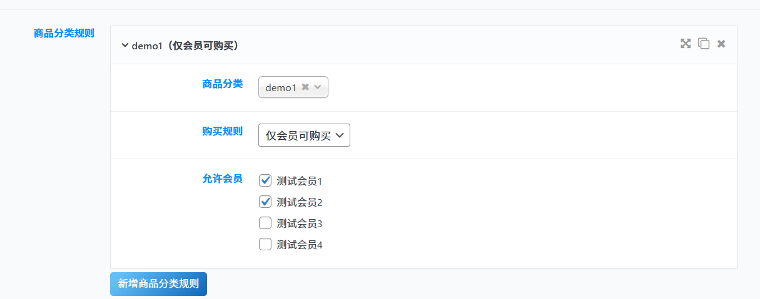
Task: Open the 商品分类 dropdown arrow
Action: point(318,87)
